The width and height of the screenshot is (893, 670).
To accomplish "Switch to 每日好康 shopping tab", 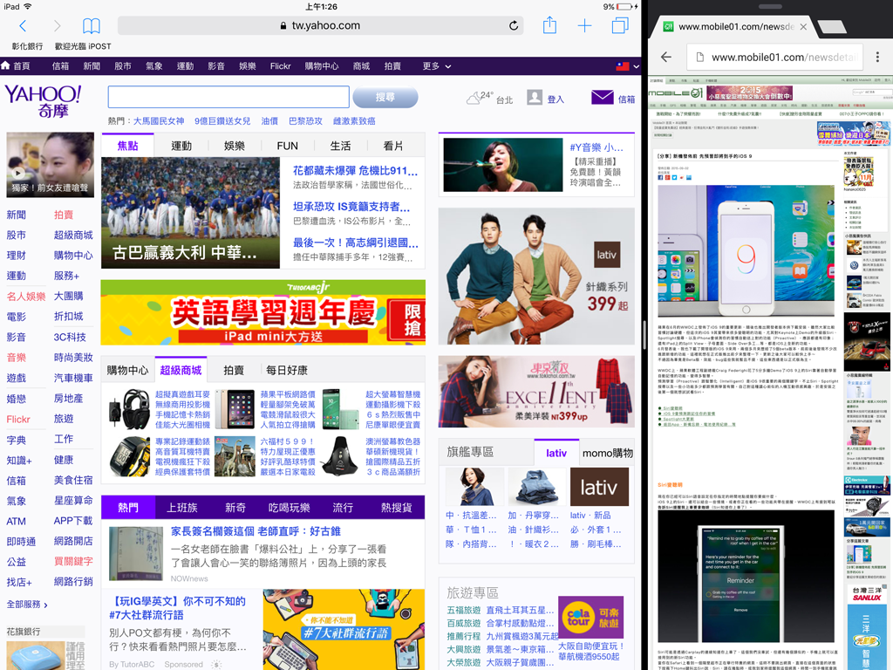I will point(286,370).
